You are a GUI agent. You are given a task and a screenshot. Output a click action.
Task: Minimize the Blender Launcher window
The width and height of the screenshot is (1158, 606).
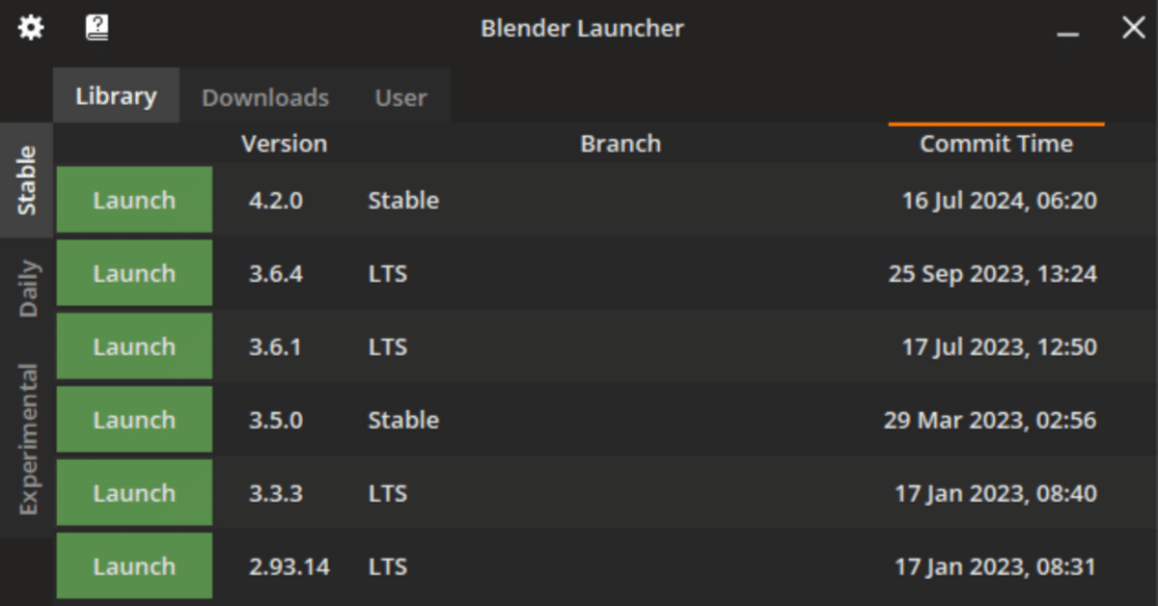tap(1067, 29)
